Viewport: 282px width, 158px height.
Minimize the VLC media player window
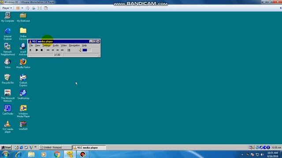91,41
